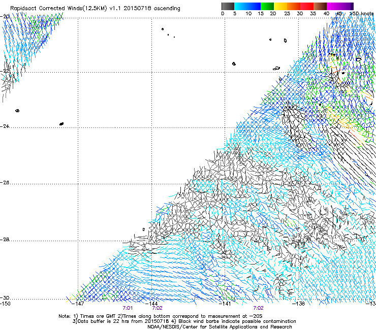Choose the magenta 40-45 knots legend color
The width and height of the screenshot is (376, 330).
click(x=333, y=6)
